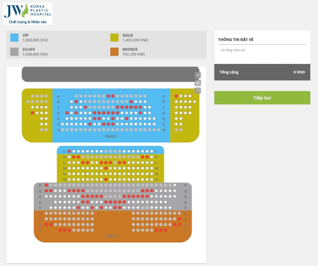Click the Thông tin đặt vé heading

[236, 39]
